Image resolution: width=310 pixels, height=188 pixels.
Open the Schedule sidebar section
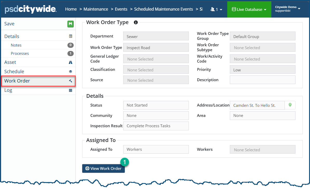click(x=38, y=72)
